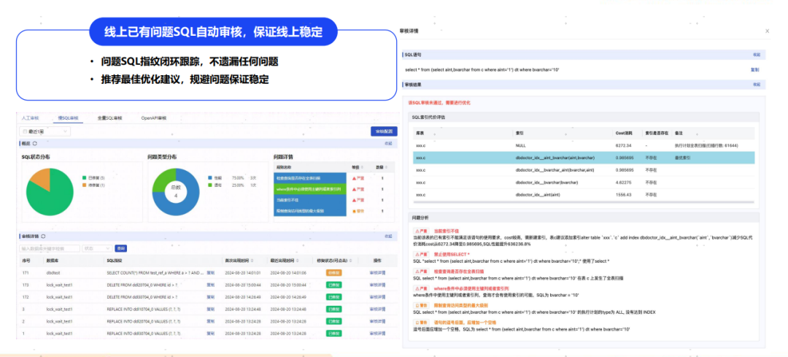Click the 已修复 status tag for row 3
The width and height of the screenshot is (788, 357).
[x=333, y=310]
